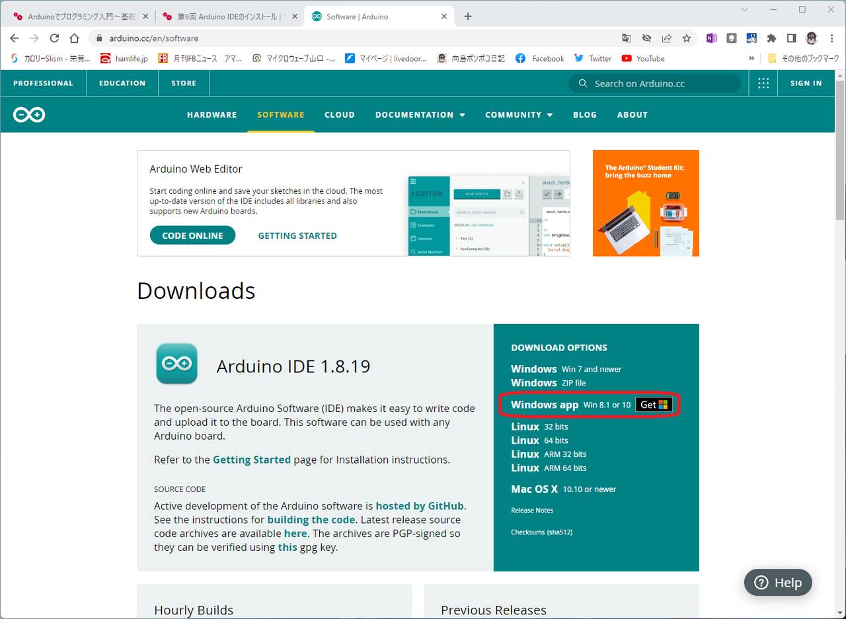Download Linux 32 bits build
The width and height of the screenshot is (846, 619).
click(539, 427)
